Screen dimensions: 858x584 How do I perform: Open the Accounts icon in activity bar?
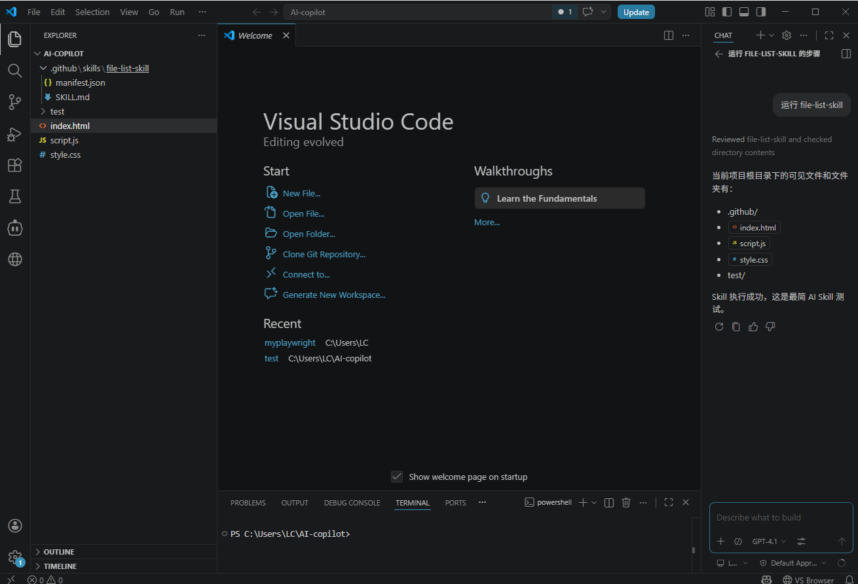tap(14, 526)
